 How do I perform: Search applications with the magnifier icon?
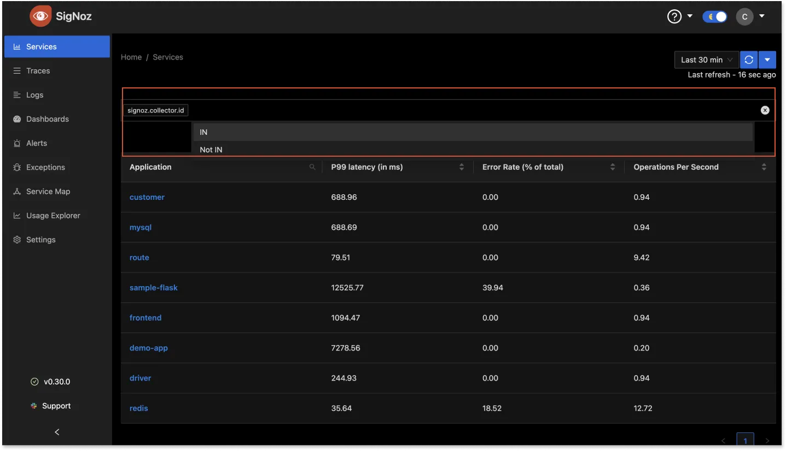(x=312, y=167)
